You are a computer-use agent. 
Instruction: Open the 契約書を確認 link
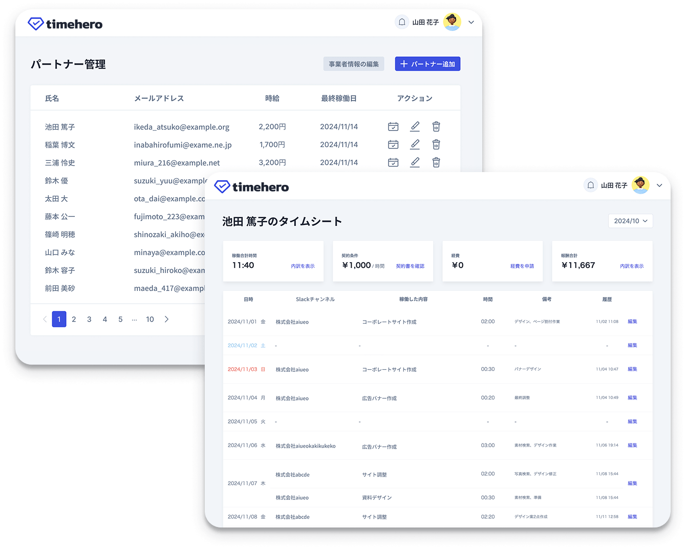(410, 266)
